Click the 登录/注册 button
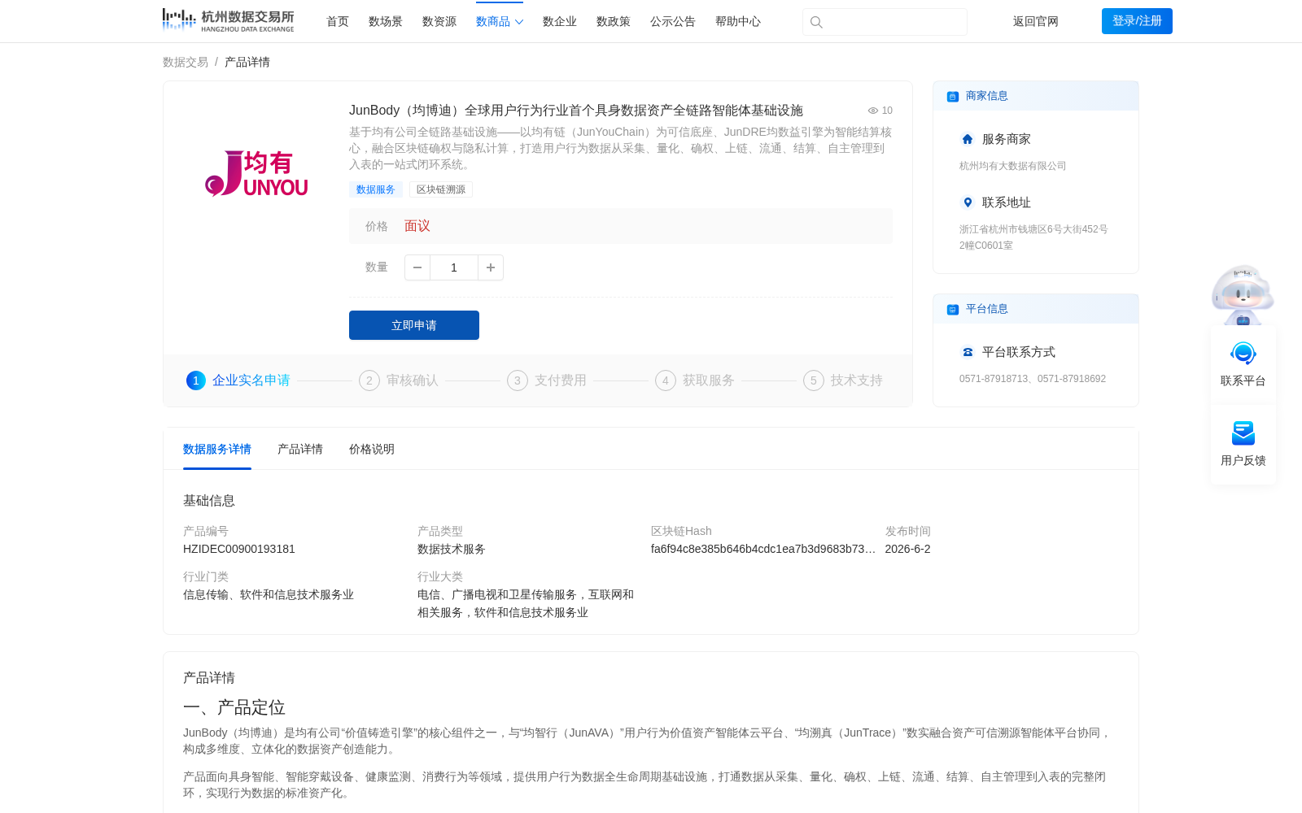This screenshot has width=1302, height=813. click(x=1137, y=21)
